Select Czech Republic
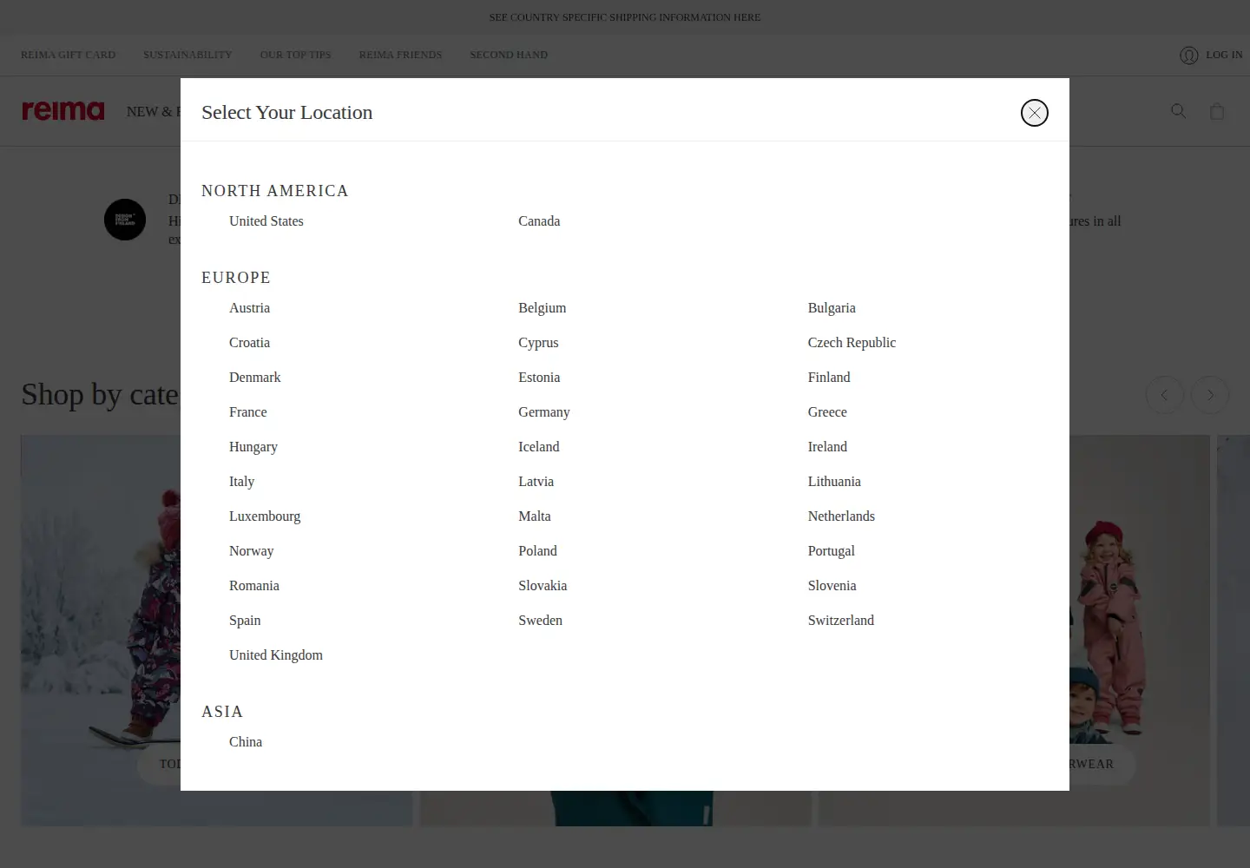Image resolution: width=1250 pixels, height=868 pixels. click(852, 343)
